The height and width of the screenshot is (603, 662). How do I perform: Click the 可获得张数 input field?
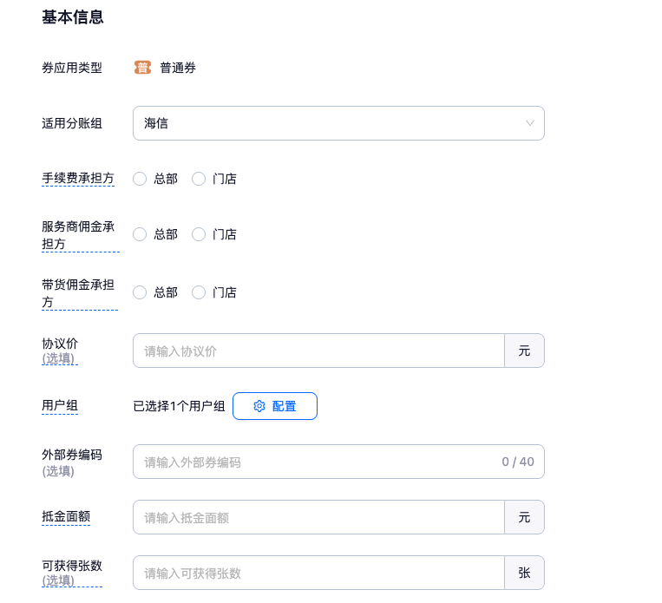click(318, 573)
